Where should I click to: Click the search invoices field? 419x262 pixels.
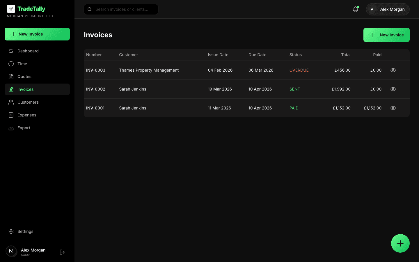[x=121, y=9]
